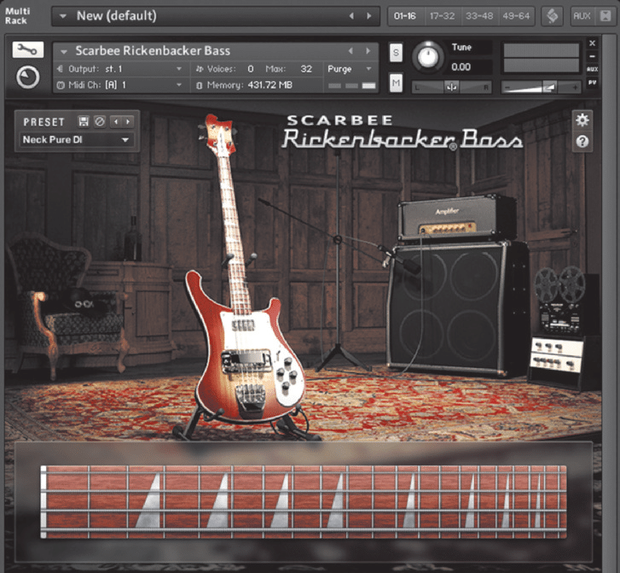Click the speaker cabinet in the room
The image size is (620, 573).
point(458,308)
